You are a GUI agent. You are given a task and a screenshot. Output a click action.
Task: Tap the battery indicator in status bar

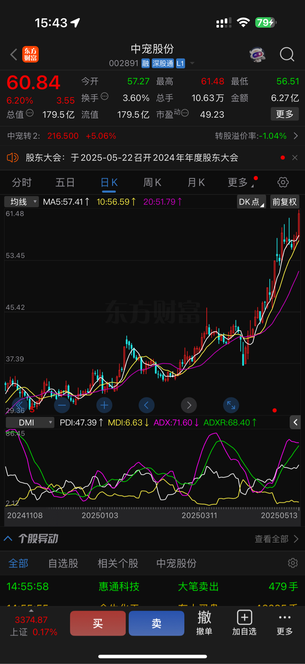[x=265, y=23]
